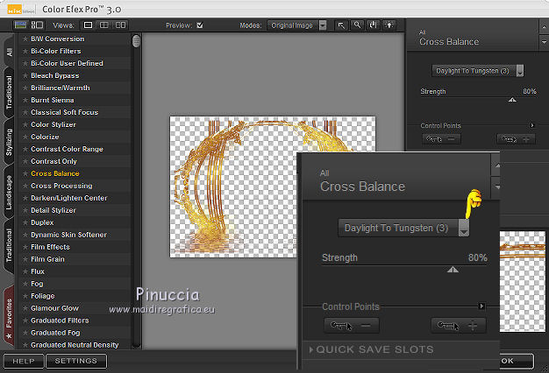
Task: Toggle favorite star beside Film Grain
Action: (25, 259)
